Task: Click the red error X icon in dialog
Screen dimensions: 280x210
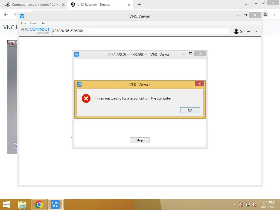Action: [x=86, y=98]
